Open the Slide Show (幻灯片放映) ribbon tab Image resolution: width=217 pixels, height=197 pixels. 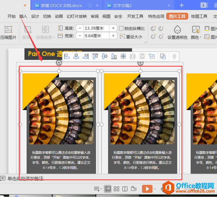(x=76, y=16)
